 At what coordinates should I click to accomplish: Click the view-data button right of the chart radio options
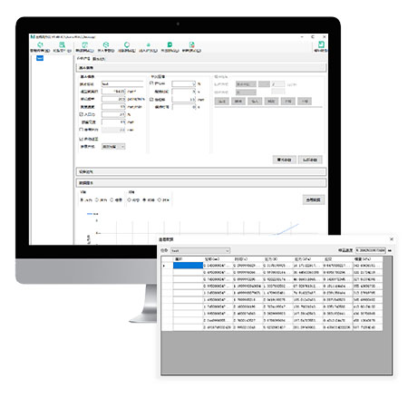pos(314,199)
